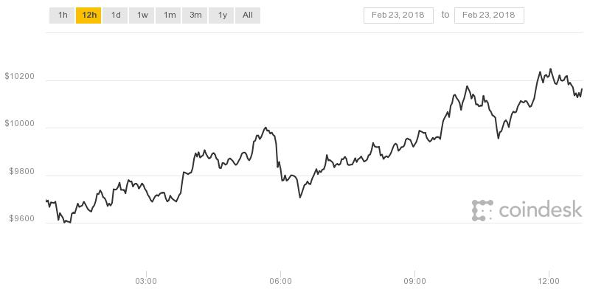
Task: Click the $9800 price axis label
Action: point(22,172)
